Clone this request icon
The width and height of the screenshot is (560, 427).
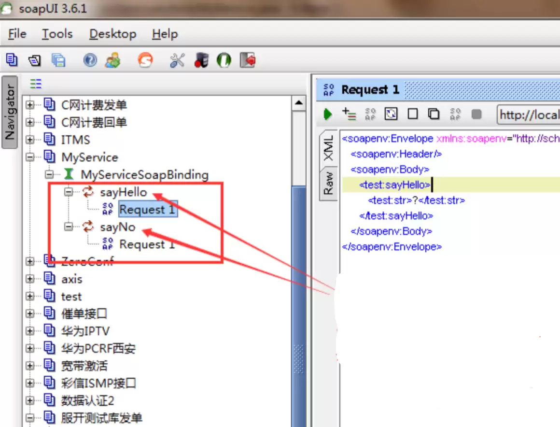click(434, 114)
